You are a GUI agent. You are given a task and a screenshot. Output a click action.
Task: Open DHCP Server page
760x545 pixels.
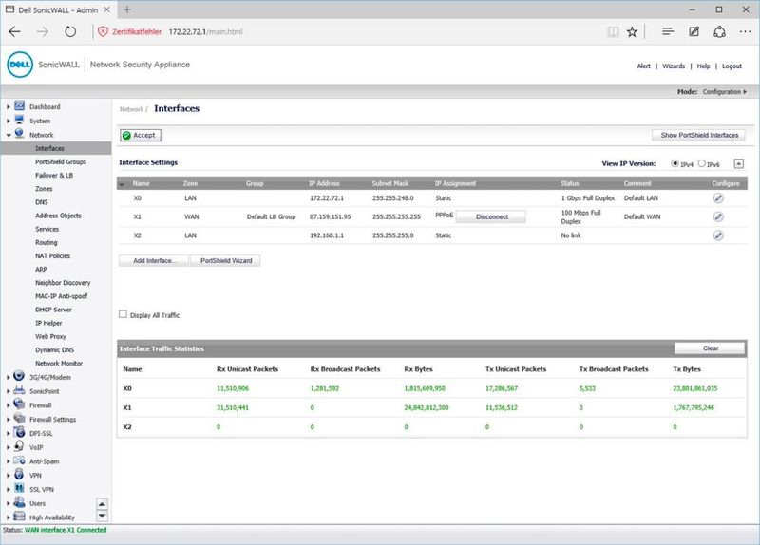(x=53, y=310)
